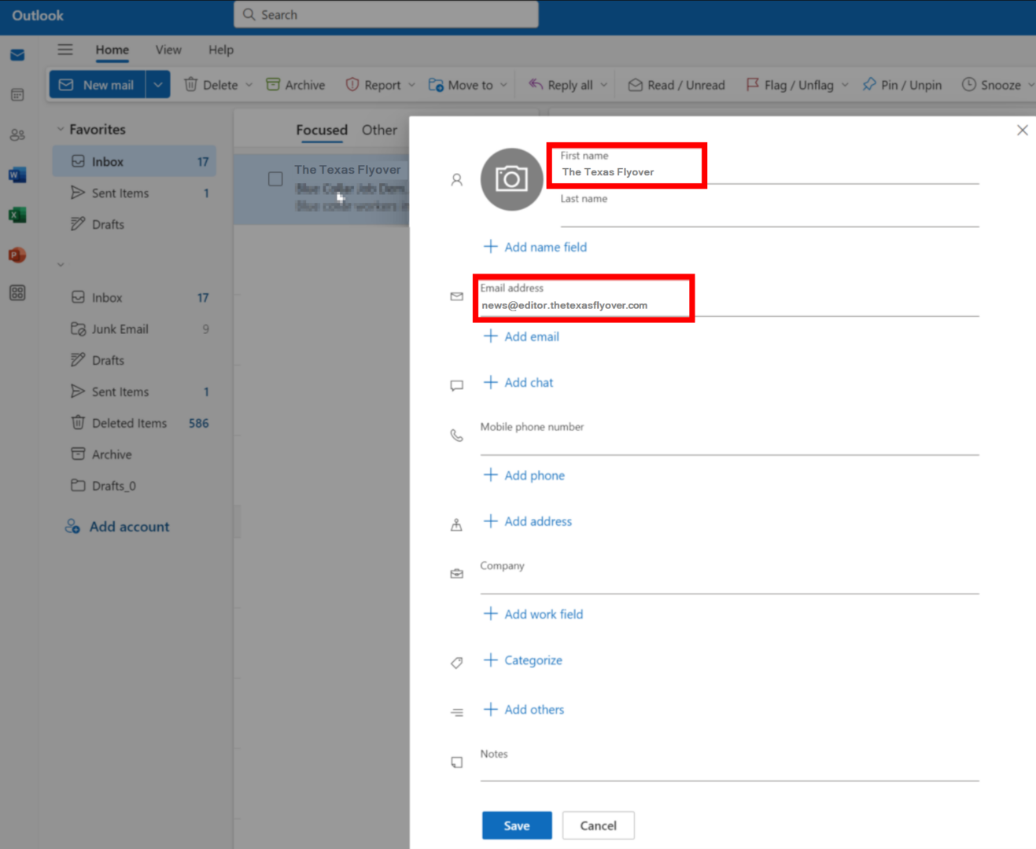Switch to the Other inbox tab
Image resolution: width=1036 pixels, height=849 pixels.
(x=379, y=130)
